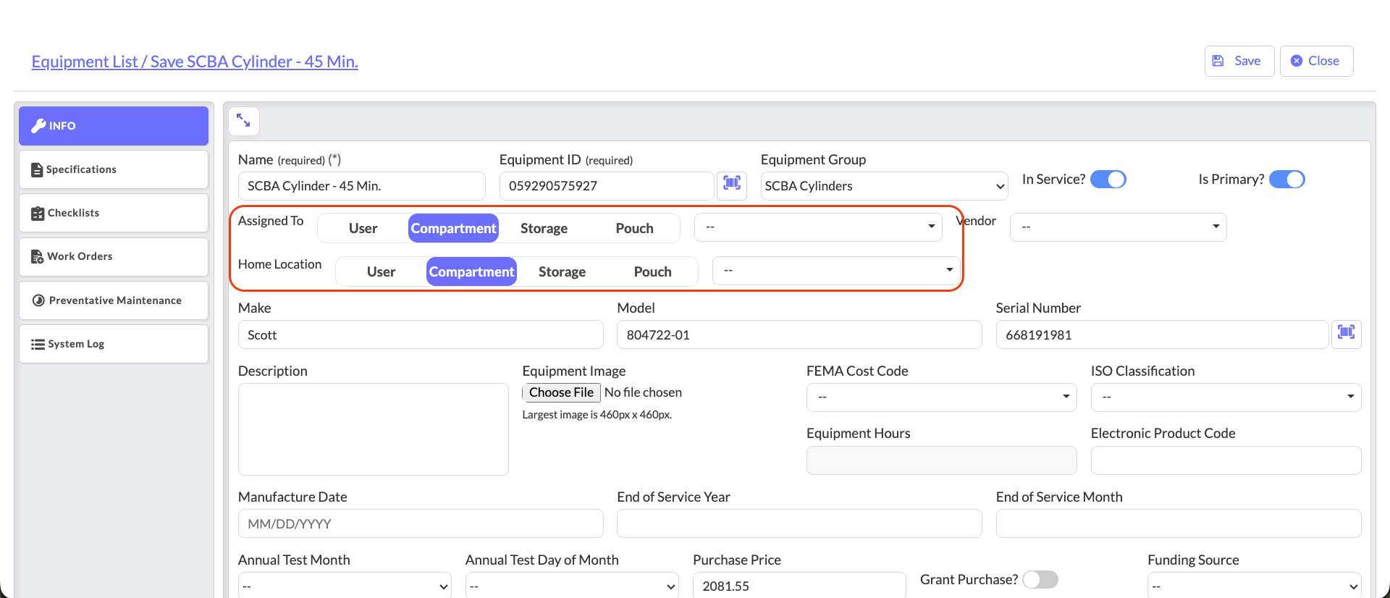Enable the Grant Purchase toggle
This screenshot has width=1390, height=598.
pos(1040,579)
